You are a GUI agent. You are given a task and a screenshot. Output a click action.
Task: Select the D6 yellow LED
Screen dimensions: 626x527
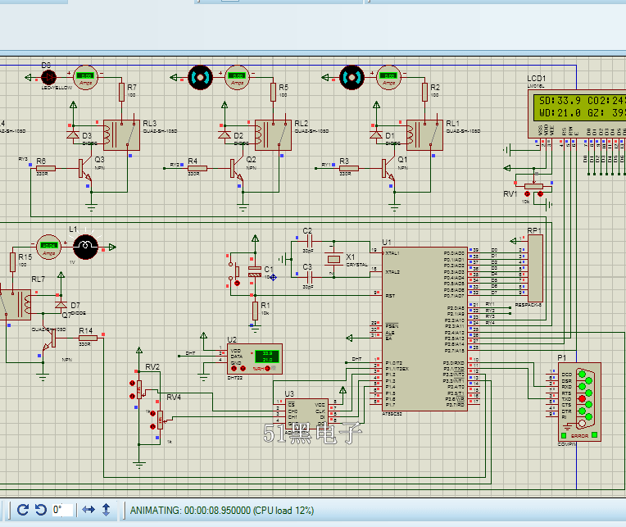coord(48,77)
